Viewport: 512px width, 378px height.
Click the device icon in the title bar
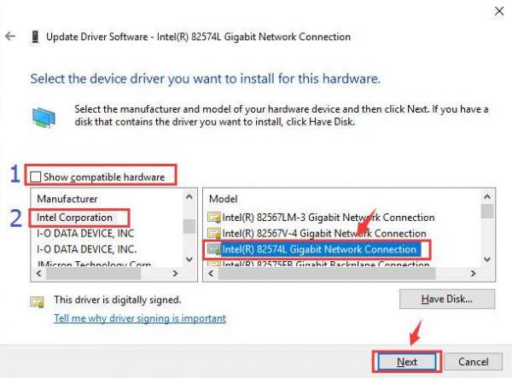pos(35,37)
